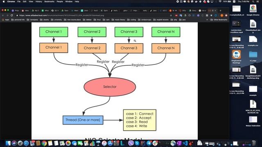Image resolution: width=262 pixels, height=147 pixels.
Task: Open Safari from the Dock
Action: click(26, 143)
